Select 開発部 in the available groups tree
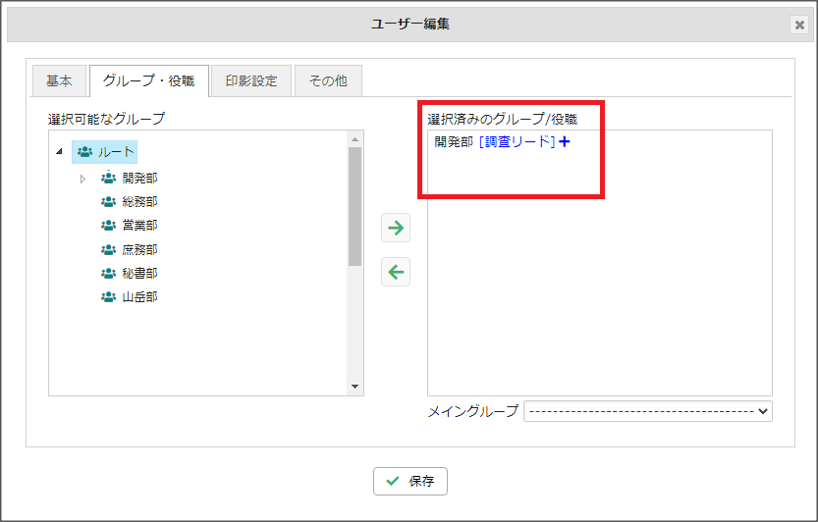Viewport: 818px width, 522px height. pyautogui.click(x=139, y=179)
